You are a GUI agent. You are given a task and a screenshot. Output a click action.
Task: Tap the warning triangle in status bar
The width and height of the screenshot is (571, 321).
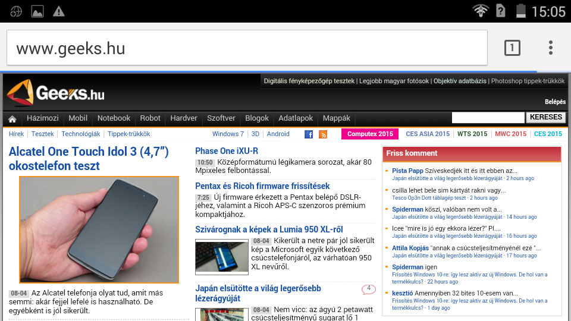[58, 11]
